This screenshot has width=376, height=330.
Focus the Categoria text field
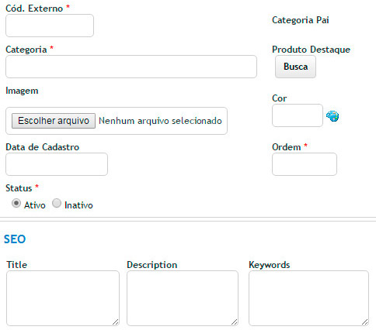(x=131, y=67)
